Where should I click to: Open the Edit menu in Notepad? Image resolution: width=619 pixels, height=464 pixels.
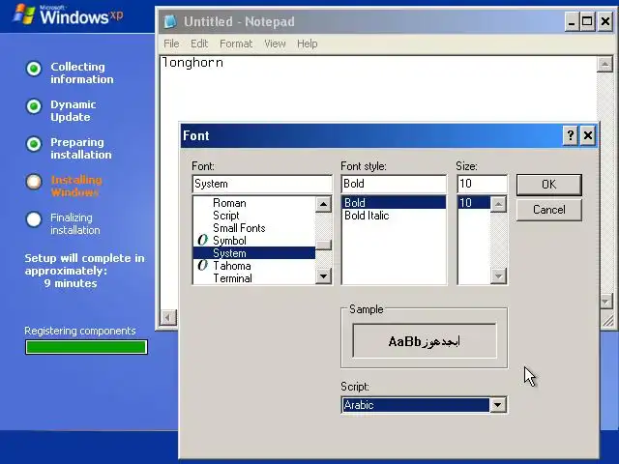coord(199,43)
